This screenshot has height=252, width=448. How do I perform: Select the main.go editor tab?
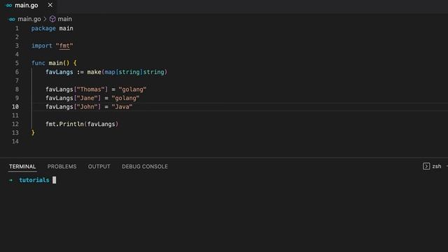pos(27,6)
